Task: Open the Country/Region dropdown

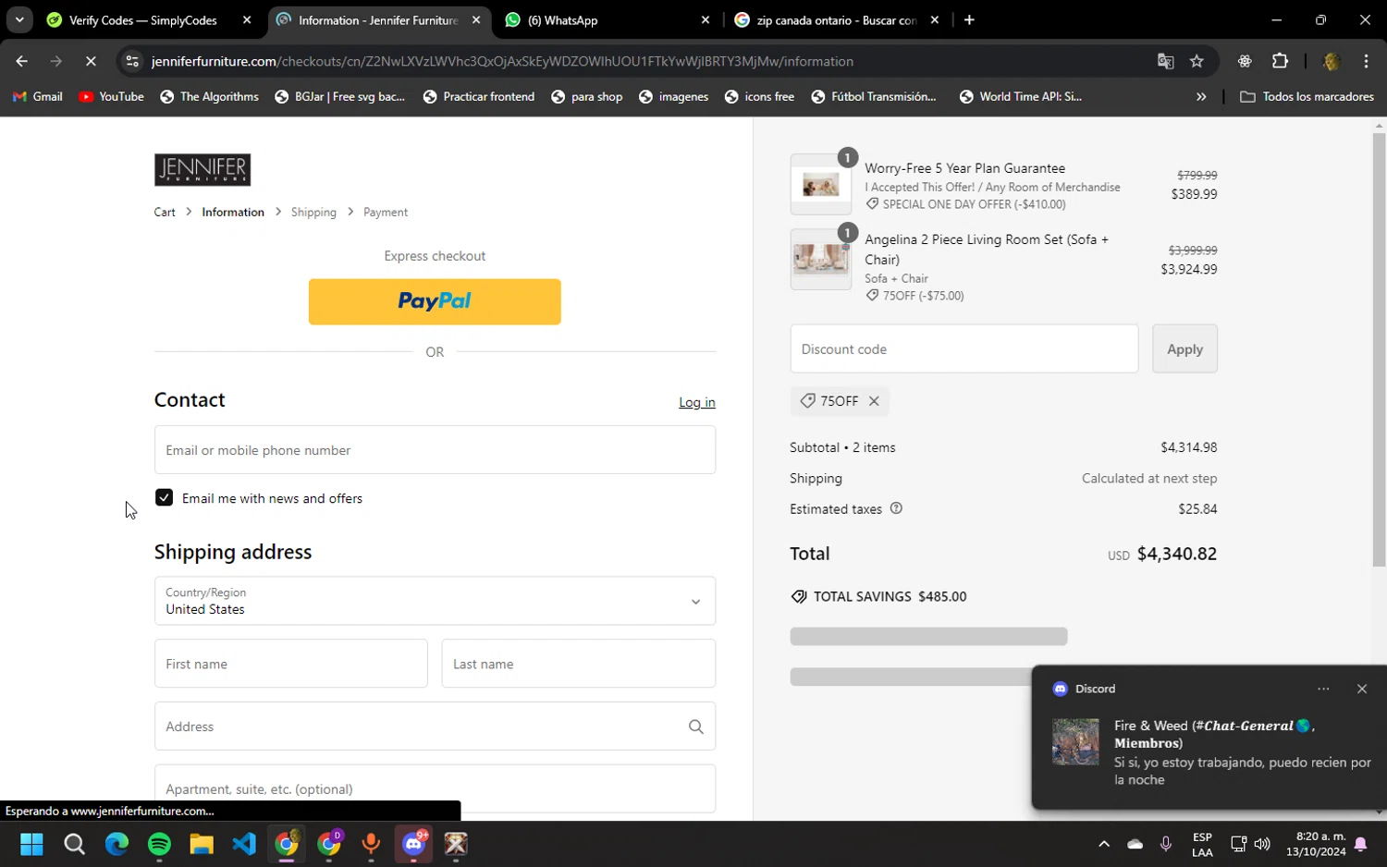Action: click(435, 601)
